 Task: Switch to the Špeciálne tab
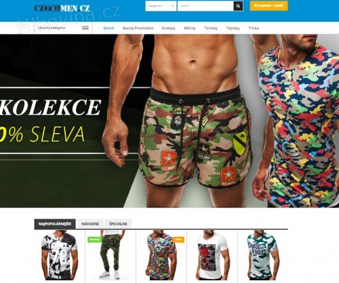(x=118, y=224)
